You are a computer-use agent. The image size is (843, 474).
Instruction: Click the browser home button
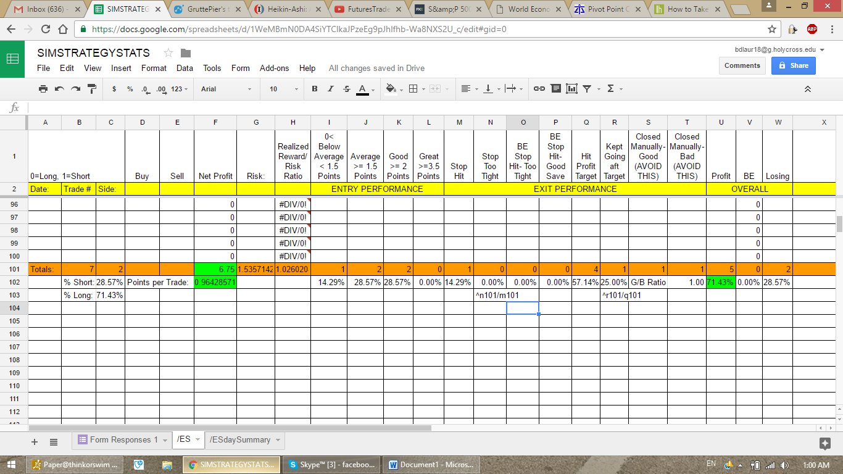click(x=63, y=29)
